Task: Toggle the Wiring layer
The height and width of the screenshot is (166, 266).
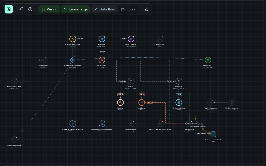Action: point(49,9)
